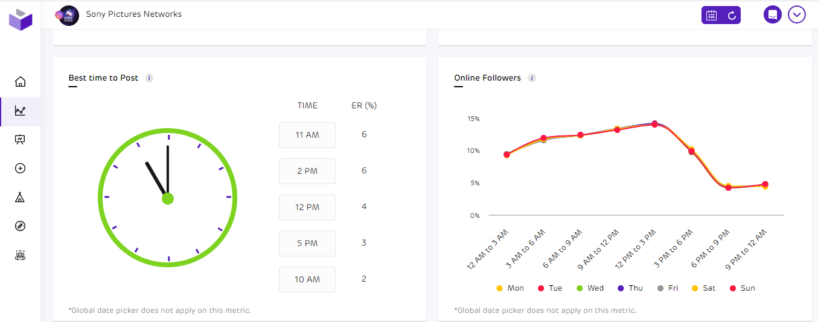Show info tooltip for Best time to Post
818x322 pixels.
tap(149, 78)
